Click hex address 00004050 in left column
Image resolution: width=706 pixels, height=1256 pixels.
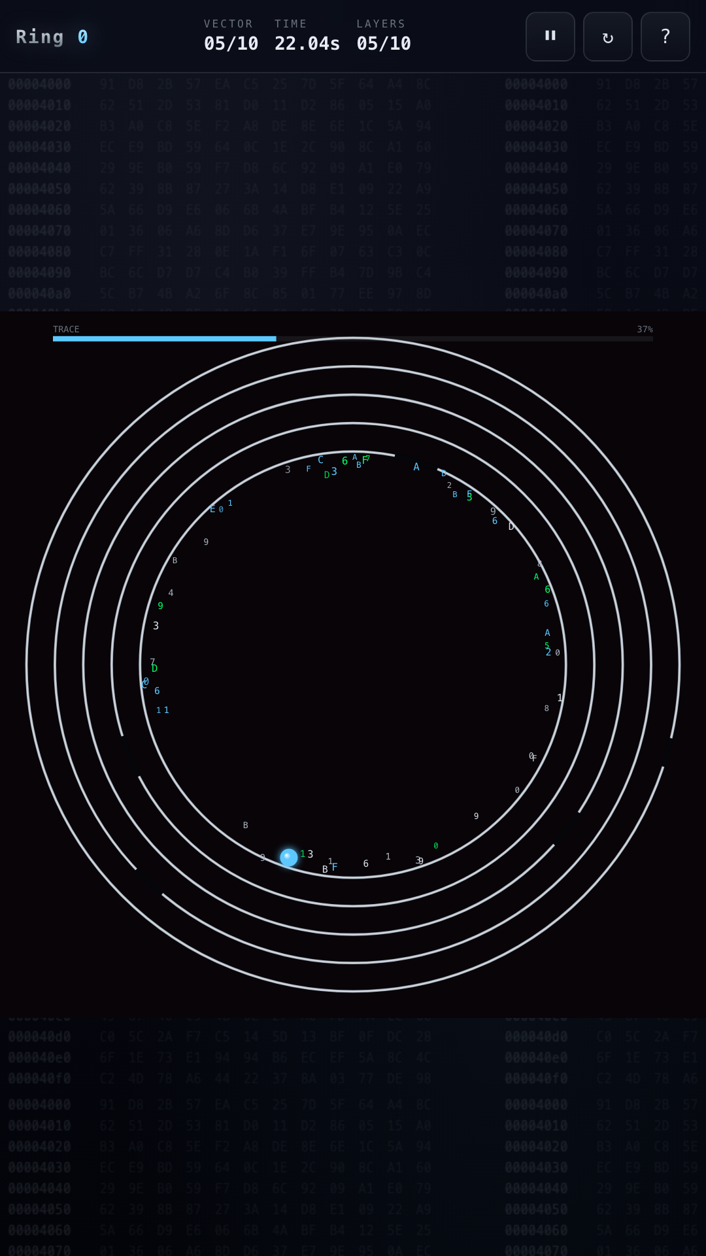[x=39, y=189]
